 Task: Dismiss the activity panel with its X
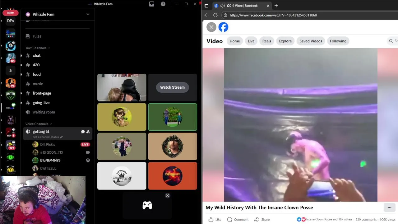click(168, 196)
